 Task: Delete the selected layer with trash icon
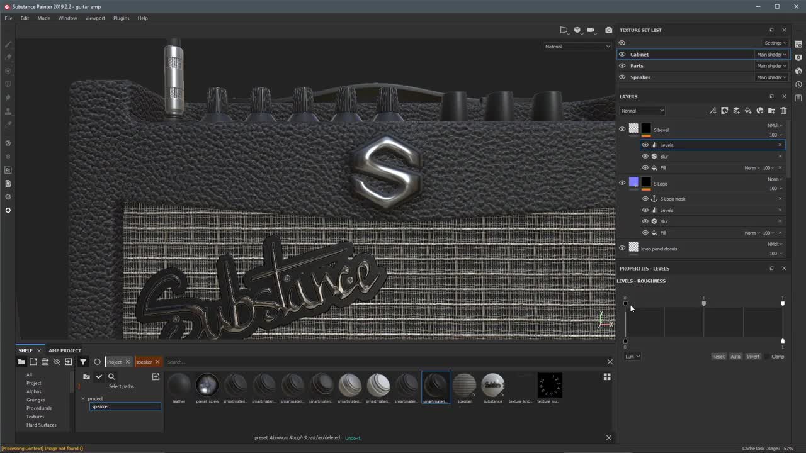[783, 111]
